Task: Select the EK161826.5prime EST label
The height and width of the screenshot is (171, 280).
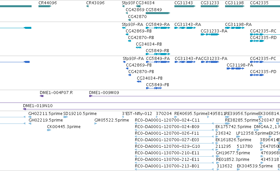Action: 233,140
